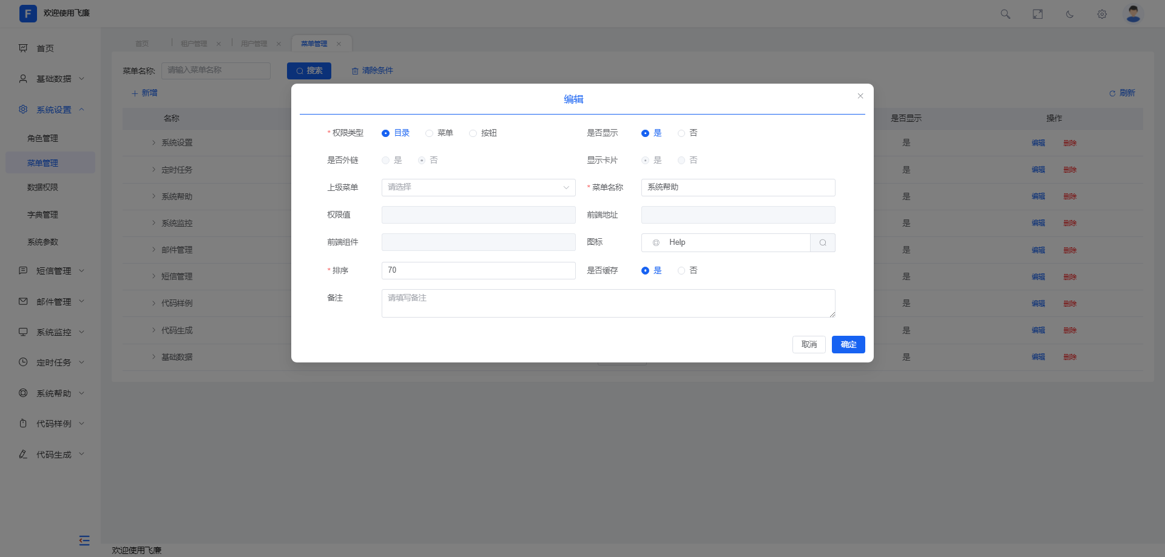Click the 确定 button
The height and width of the screenshot is (557, 1165).
[x=848, y=344]
